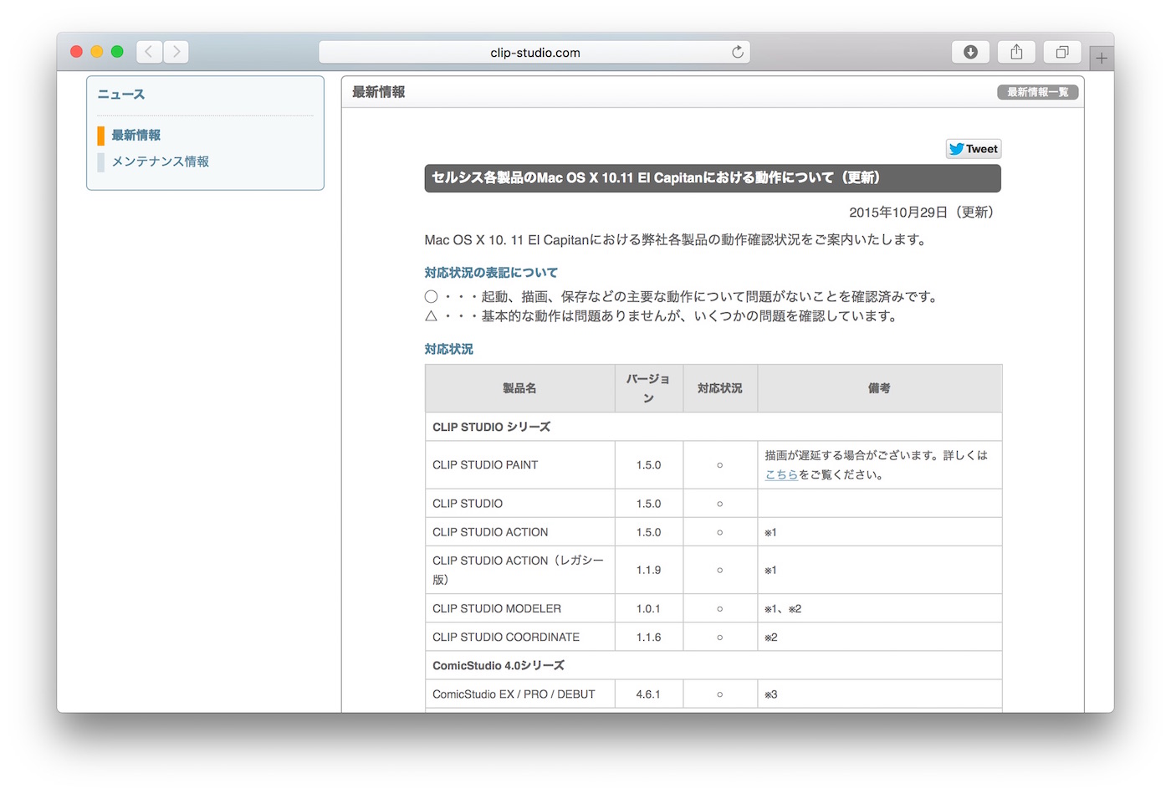Enter full screen with the green button
The image size is (1171, 794).
pyautogui.click(x=117, y=52)
